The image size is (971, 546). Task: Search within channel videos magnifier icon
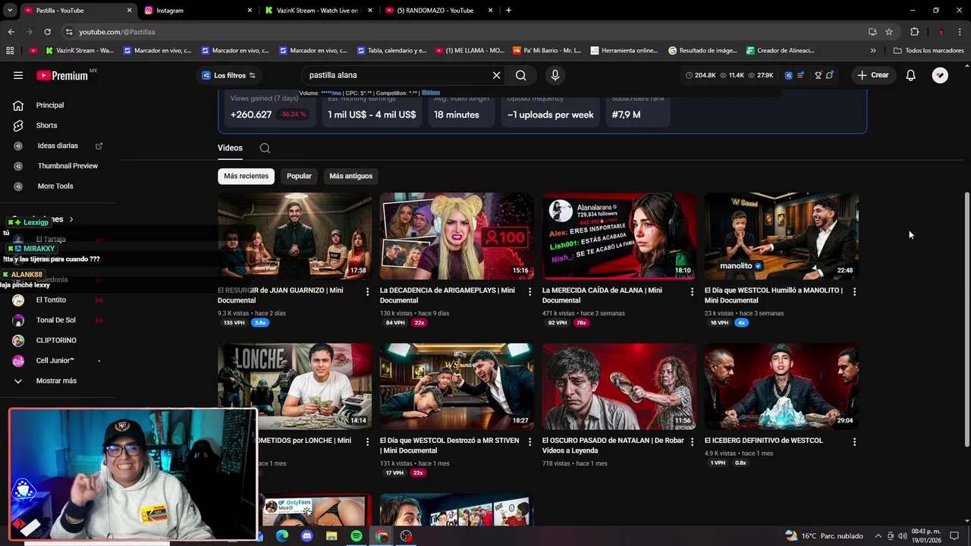pyautogui.click(x=265, y=148)
